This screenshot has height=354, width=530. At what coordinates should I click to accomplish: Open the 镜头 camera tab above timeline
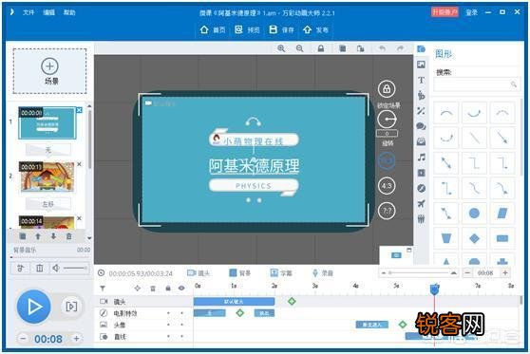point(199,273)
